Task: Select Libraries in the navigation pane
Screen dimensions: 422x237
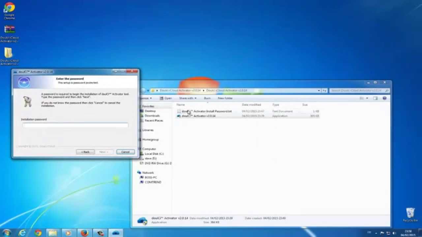Action: click(x=148, y=130)
